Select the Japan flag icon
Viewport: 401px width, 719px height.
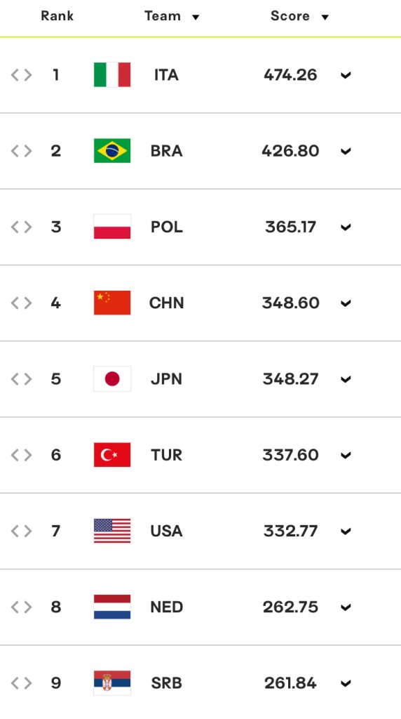pos(112,379)
